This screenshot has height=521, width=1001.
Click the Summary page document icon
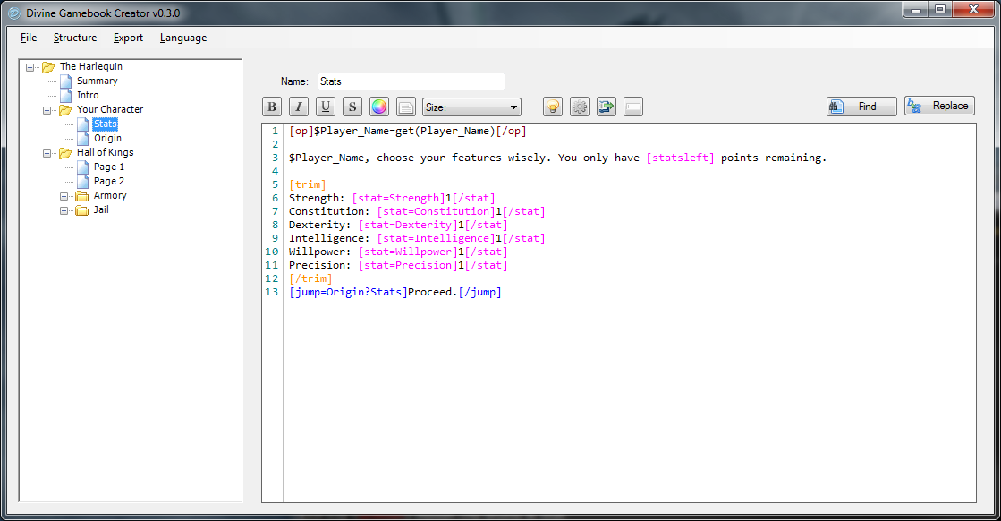coord(66,81)
